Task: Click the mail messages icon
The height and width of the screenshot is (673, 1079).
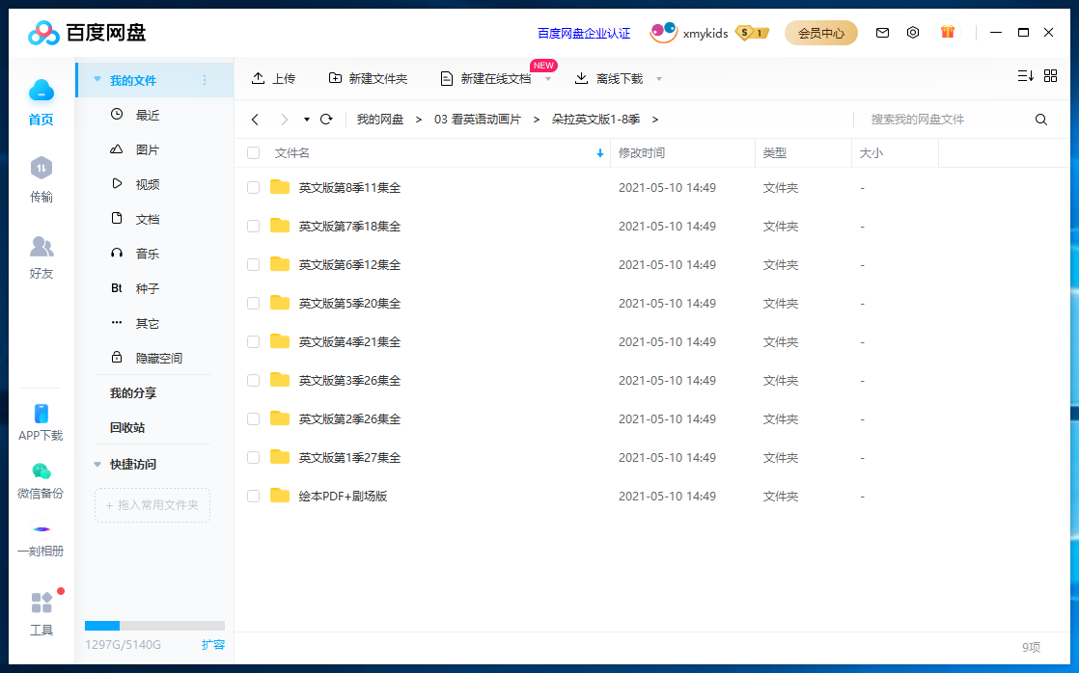Action: [882, 33]
